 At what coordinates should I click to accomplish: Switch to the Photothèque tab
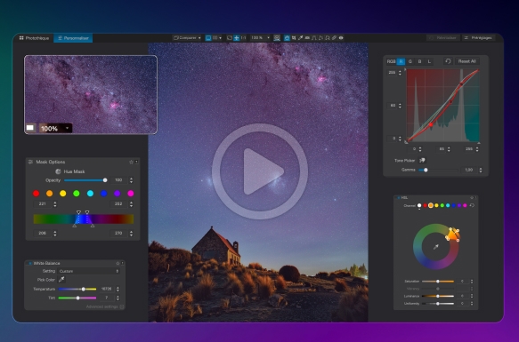click(34, 38)
